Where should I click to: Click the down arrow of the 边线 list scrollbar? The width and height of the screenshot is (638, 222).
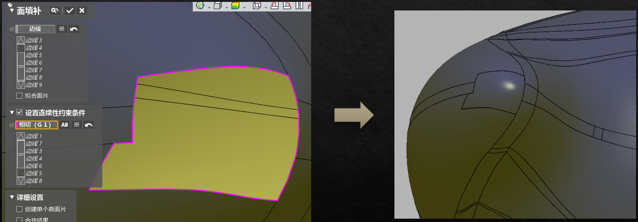[x=20, y=85]
